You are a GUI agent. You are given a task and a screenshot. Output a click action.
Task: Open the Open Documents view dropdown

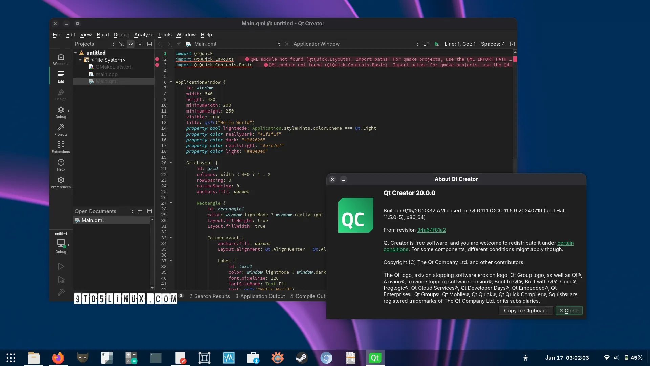tap(104, 211)
